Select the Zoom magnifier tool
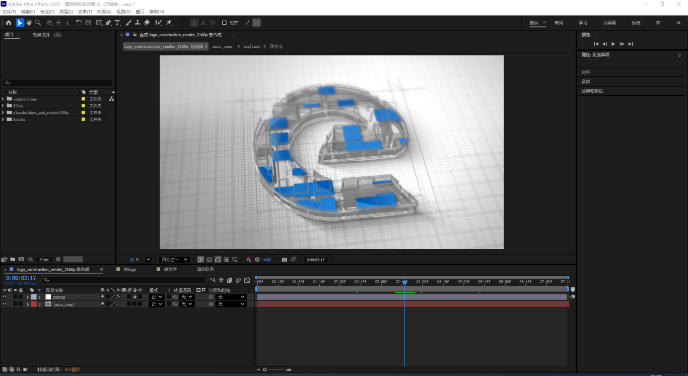 tap(38, 23)
